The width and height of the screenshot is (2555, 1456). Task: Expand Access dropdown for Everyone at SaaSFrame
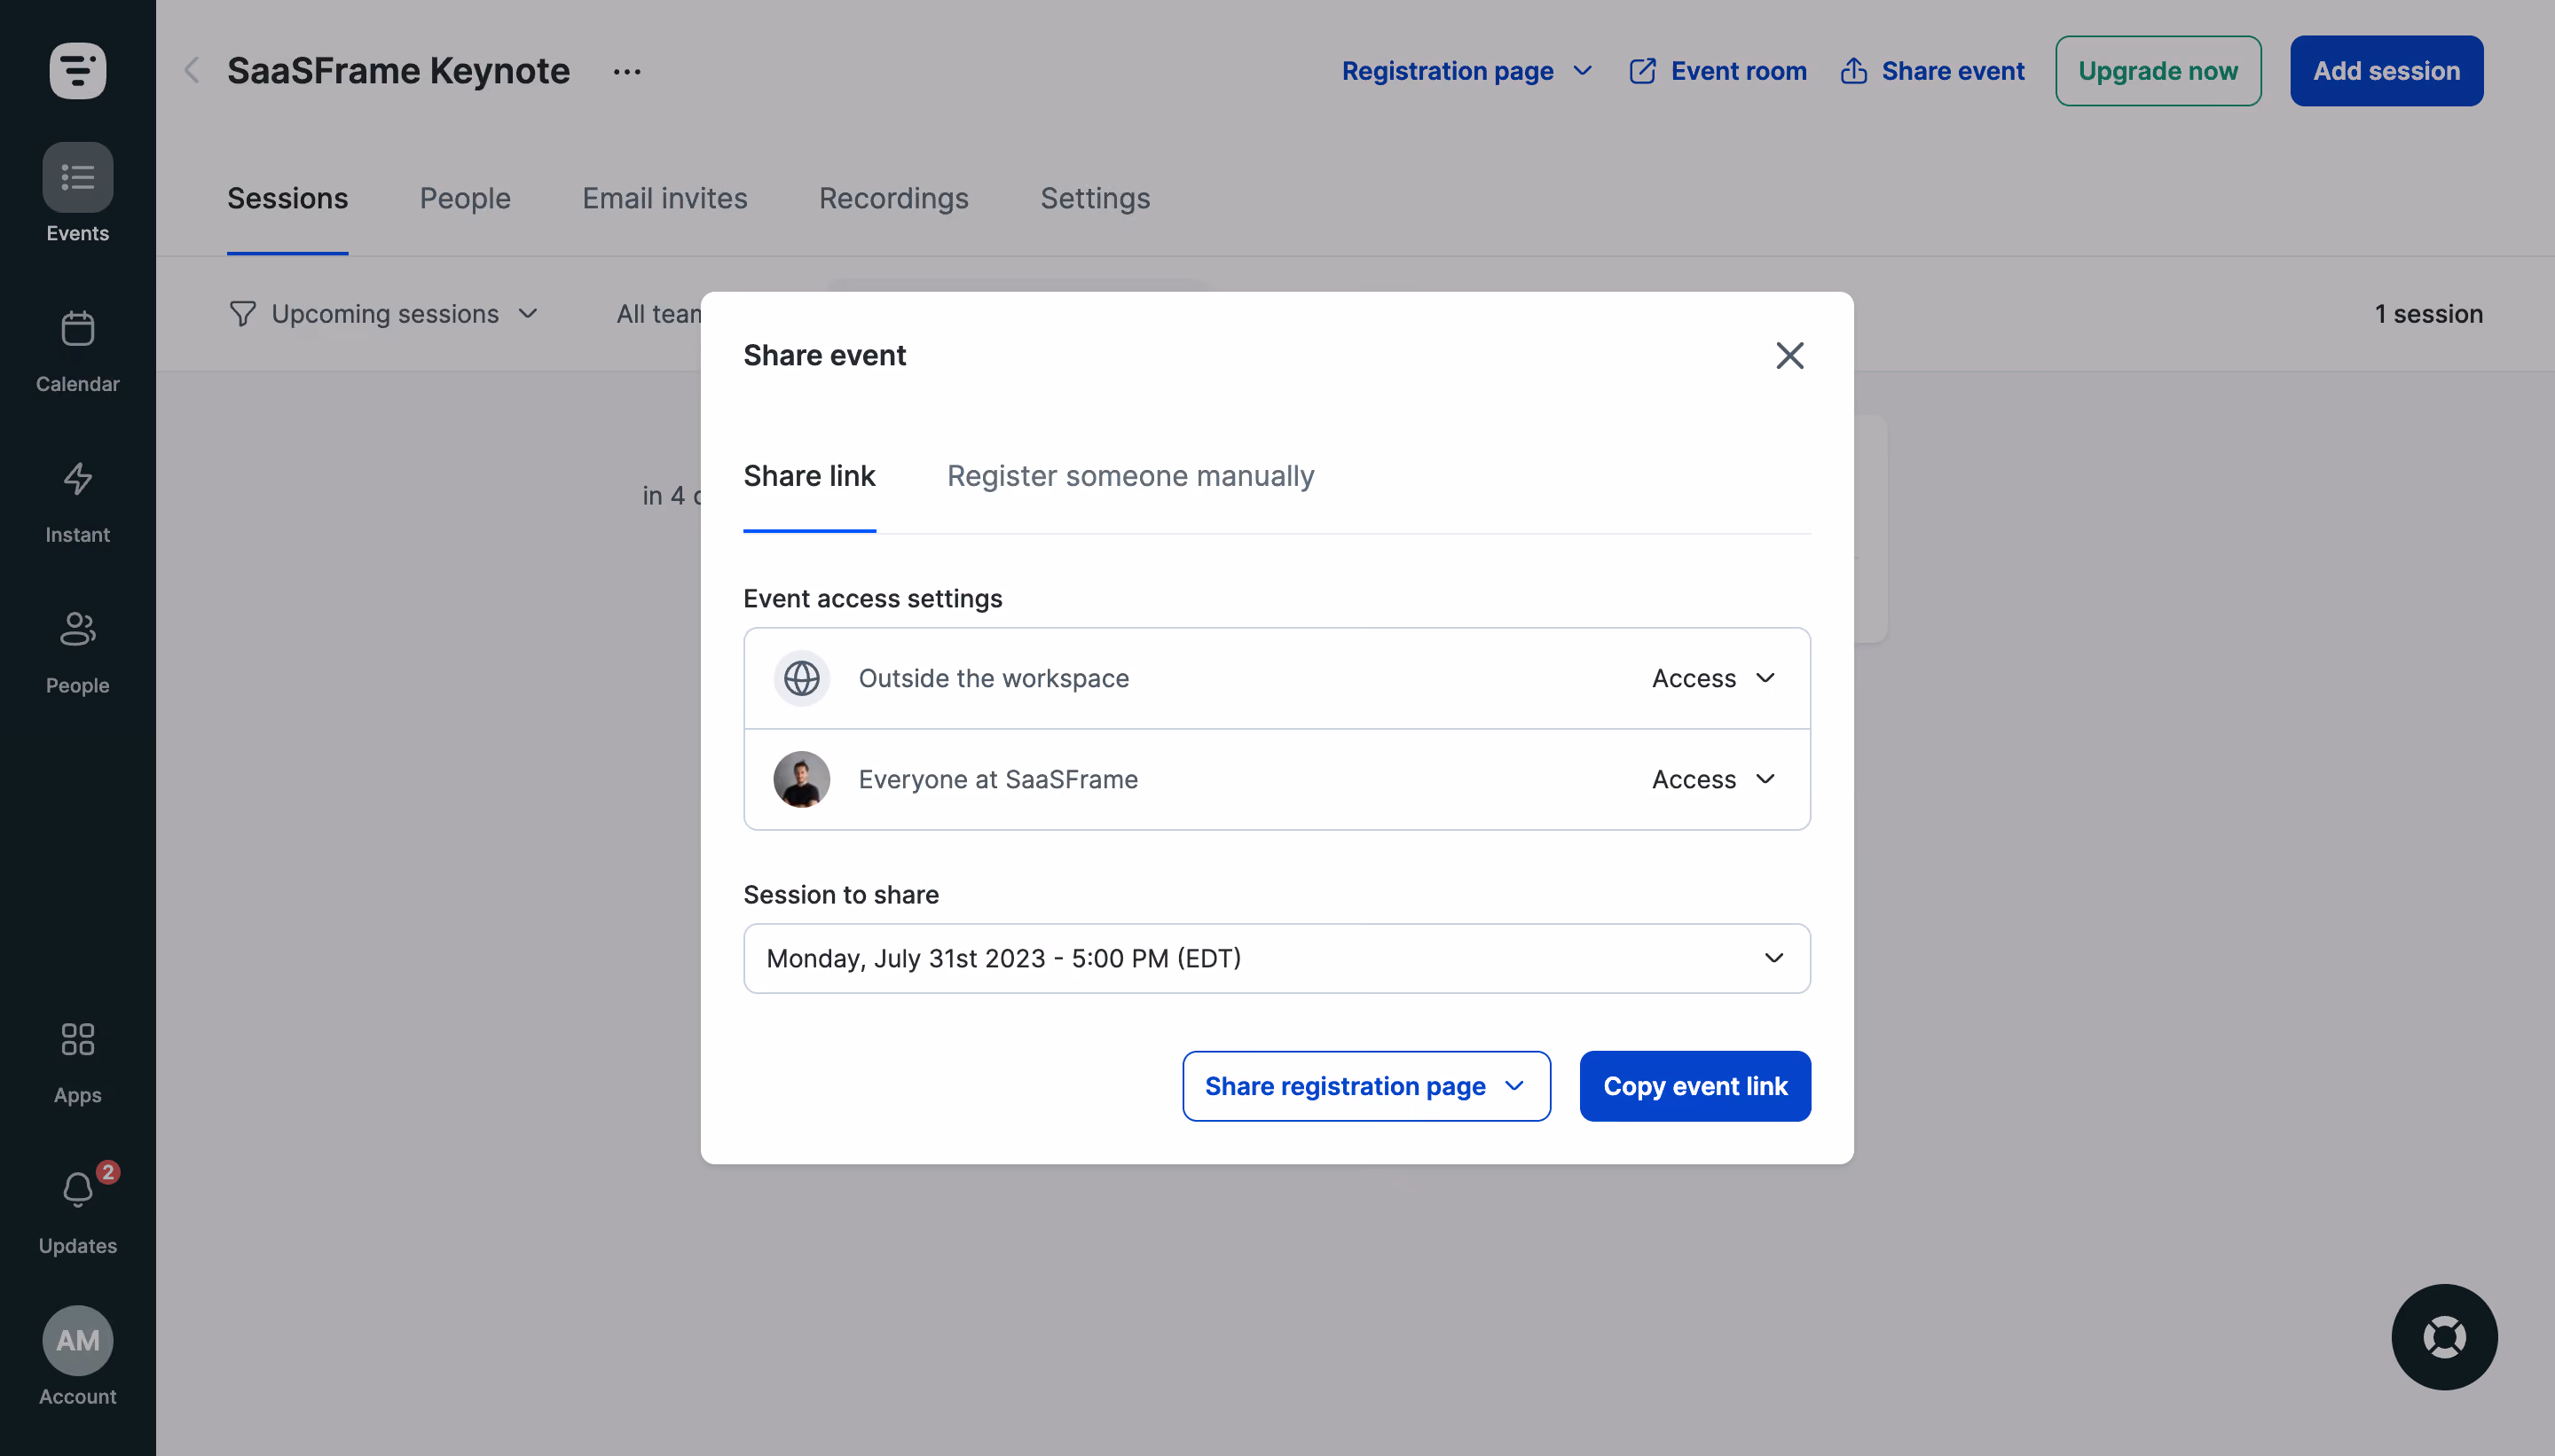(1714, 779)
